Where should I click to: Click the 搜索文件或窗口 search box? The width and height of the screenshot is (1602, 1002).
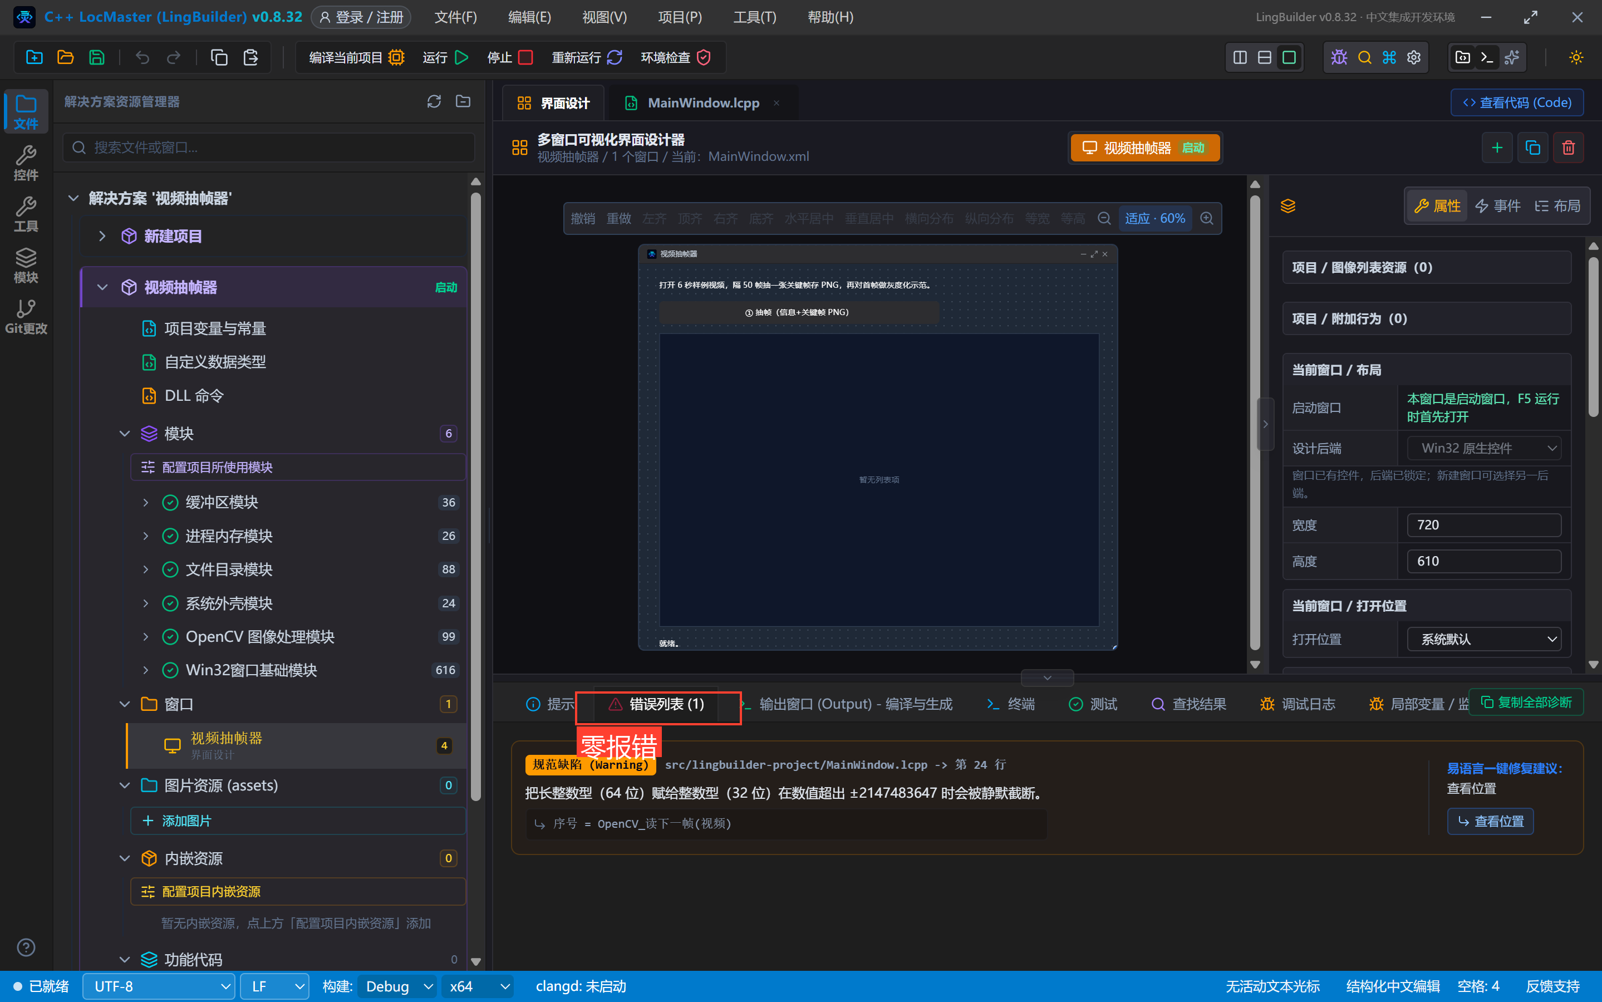tap(269, 147)
